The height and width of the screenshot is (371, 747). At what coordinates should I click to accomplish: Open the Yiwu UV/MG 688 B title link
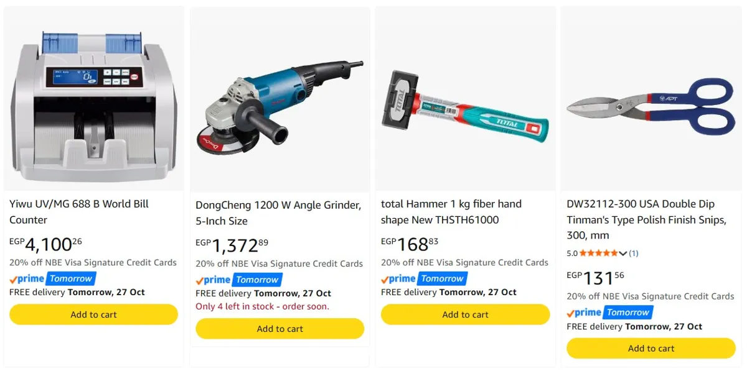[x=79, y=212]
